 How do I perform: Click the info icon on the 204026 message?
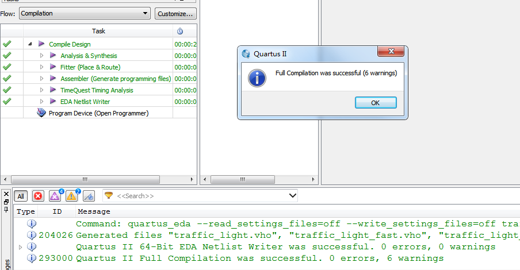click(x=32, y=235)
